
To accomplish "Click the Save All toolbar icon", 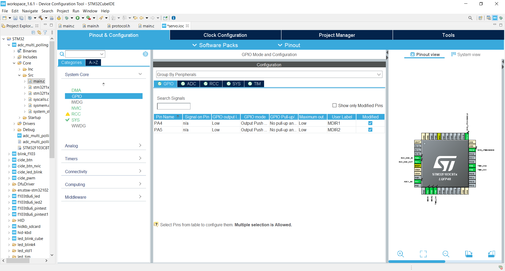I will [21, 18].
